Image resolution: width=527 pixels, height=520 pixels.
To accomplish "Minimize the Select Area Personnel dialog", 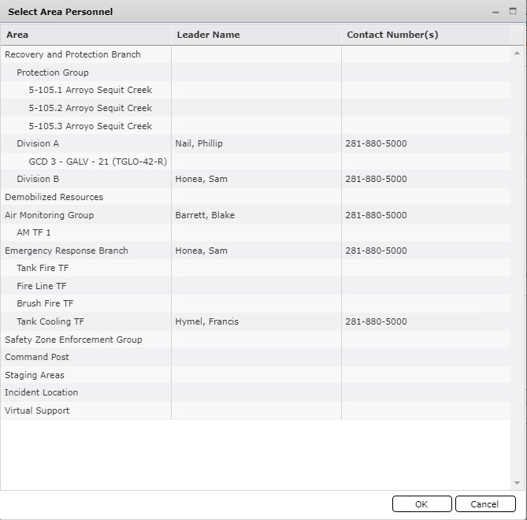I will (495, 12).
